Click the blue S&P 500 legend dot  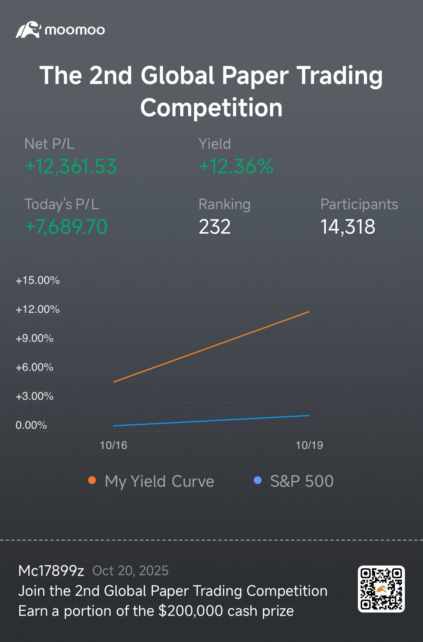click(258, 480)
